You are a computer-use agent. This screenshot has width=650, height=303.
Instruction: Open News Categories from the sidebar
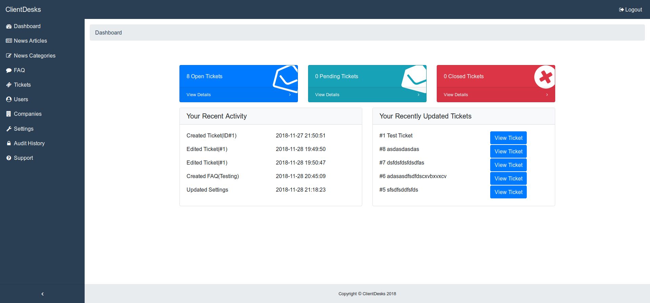click(x=34, y=56)
